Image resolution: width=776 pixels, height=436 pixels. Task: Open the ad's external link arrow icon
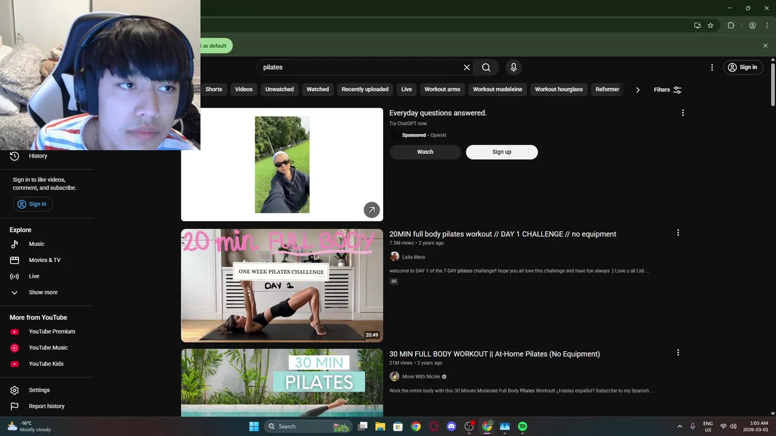[372, 210]
